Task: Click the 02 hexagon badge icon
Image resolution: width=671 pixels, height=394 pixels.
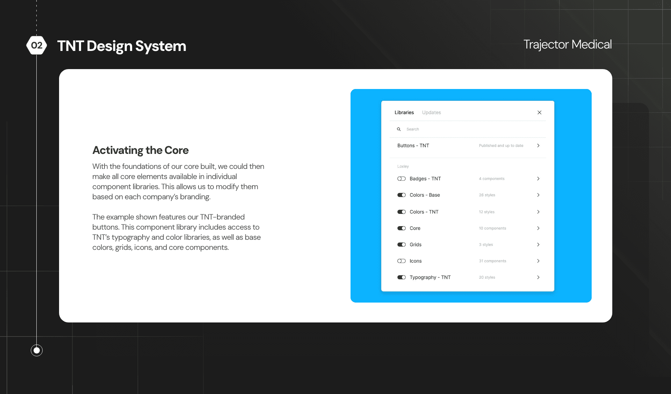Action: click(x=37, y=45)
